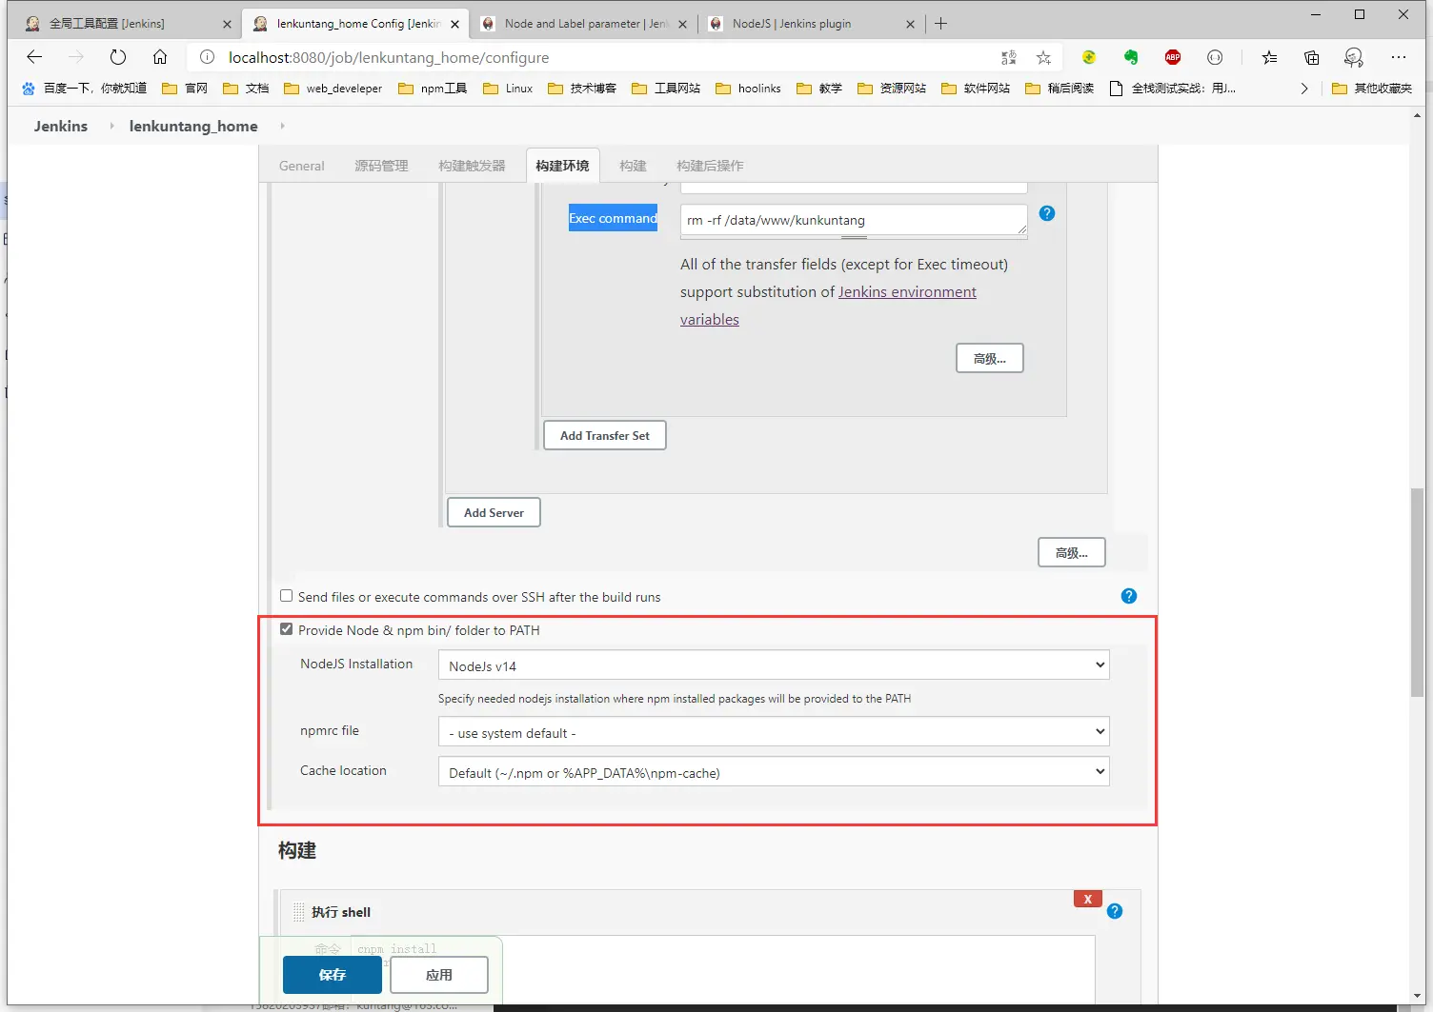Open the NodeJS Installation dropdown
Viewport: 1433px width, 1012px height.
774,665
